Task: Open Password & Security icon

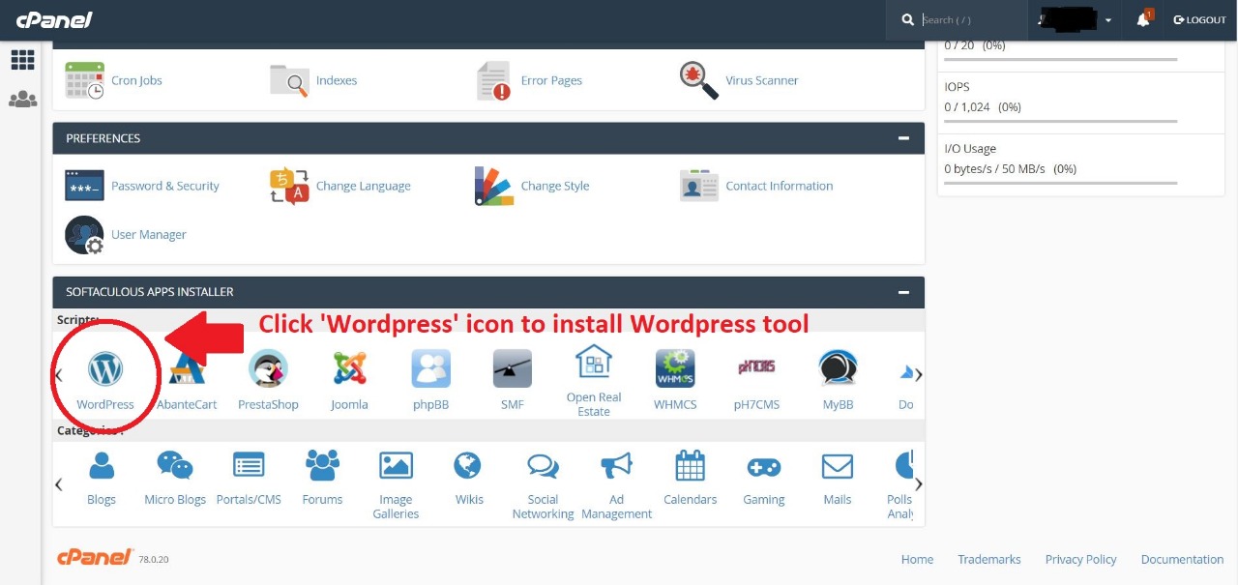Action: tap(84, 186)
